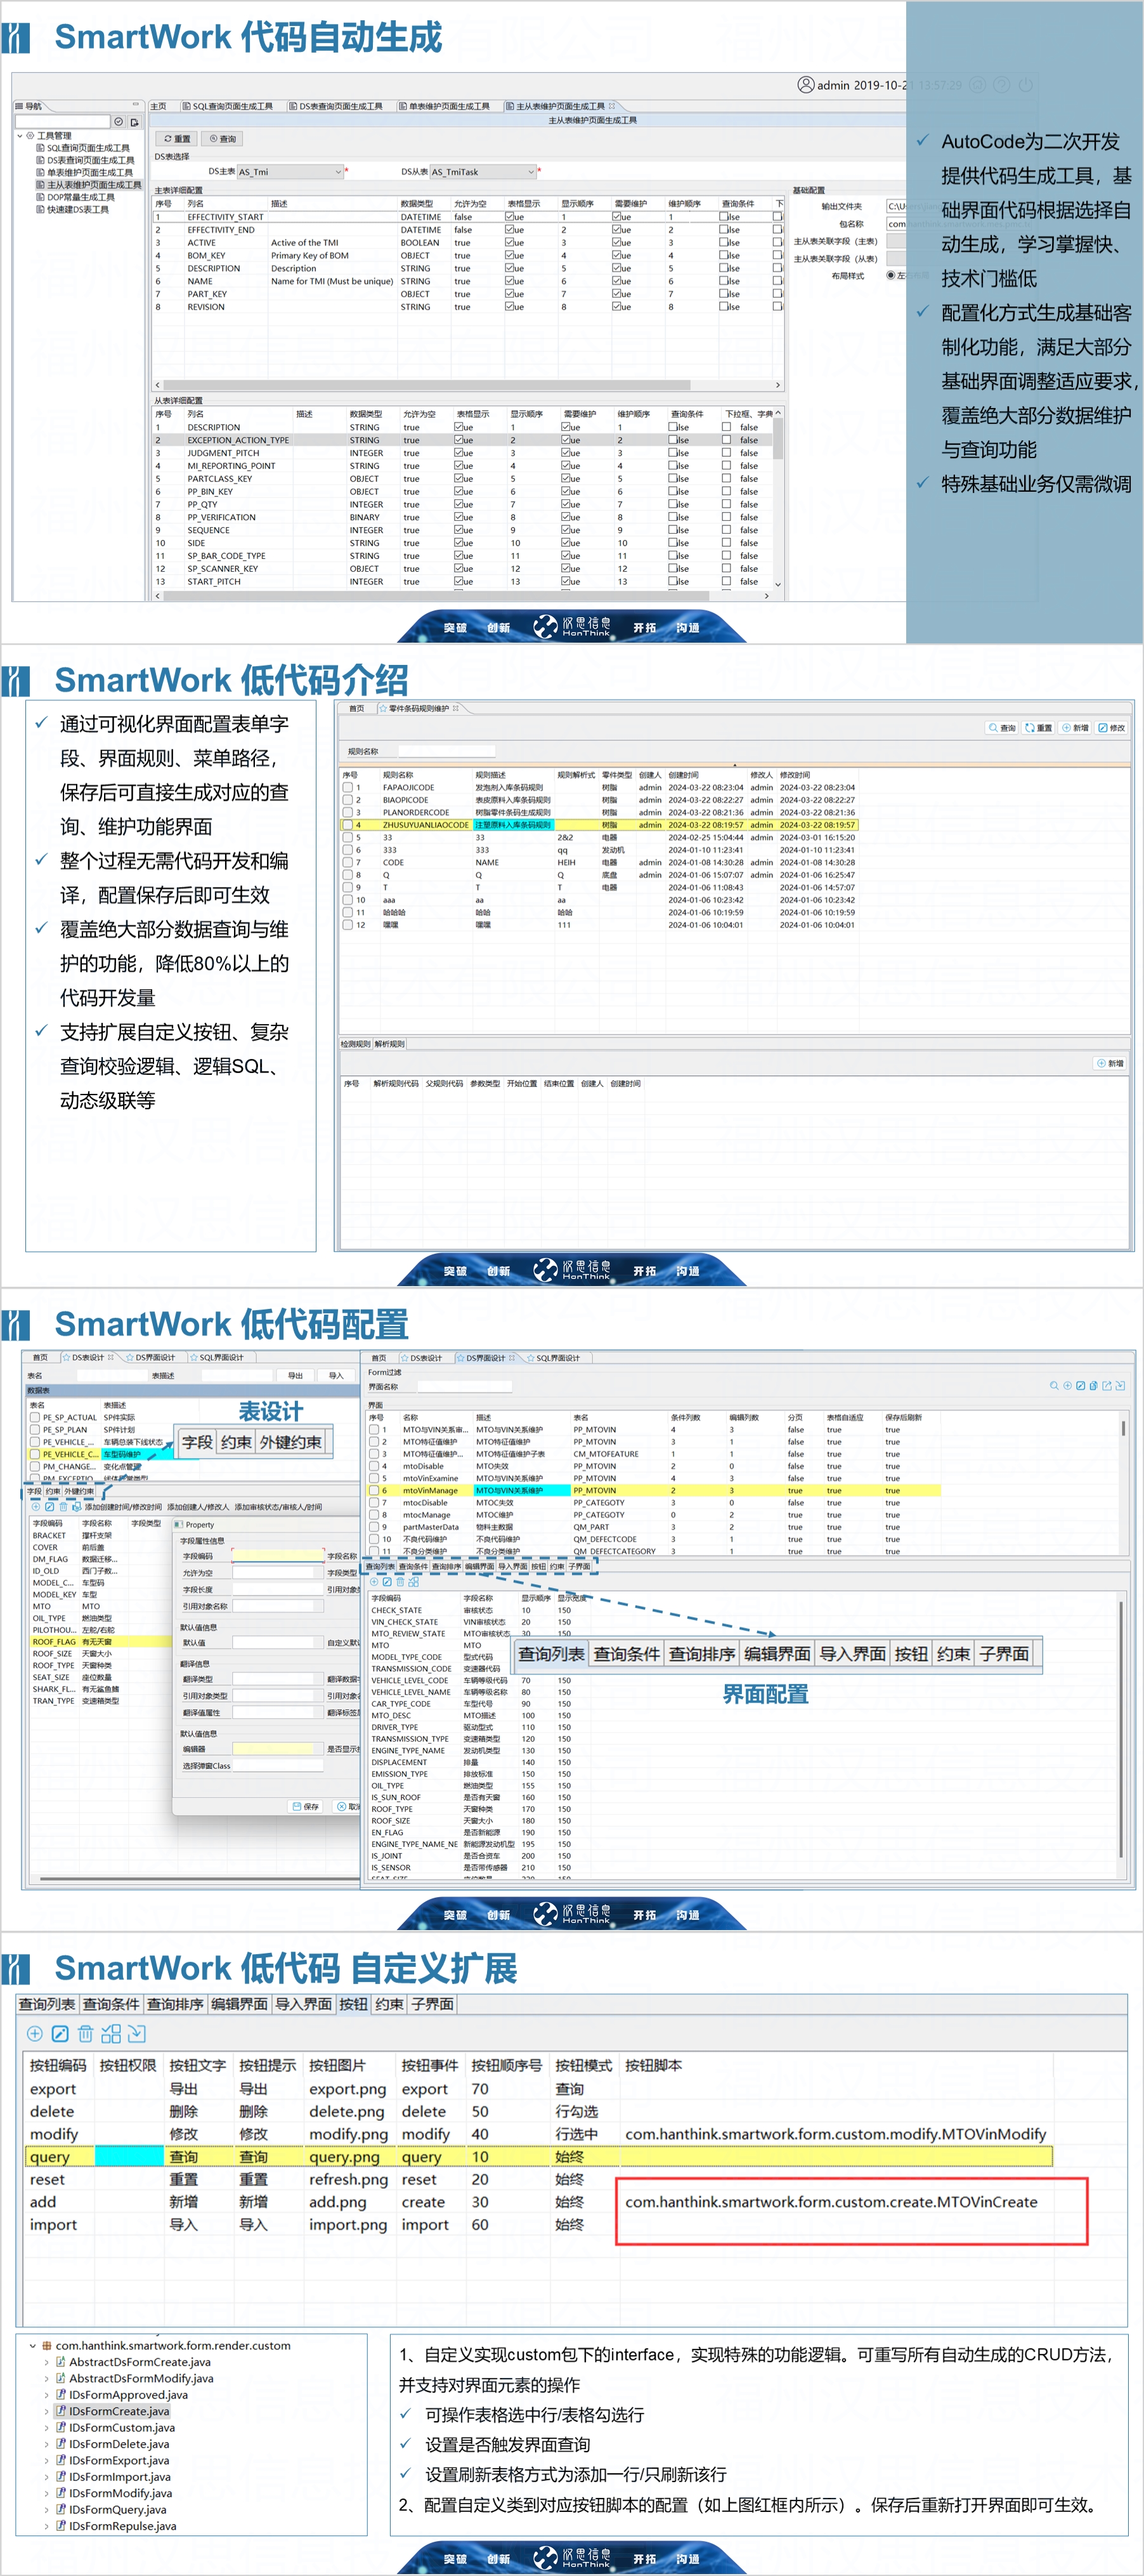Screen dimensions: 1144x2576
Task: Click the trash delete icon above button table
Action: click(x=85, y=2033)
